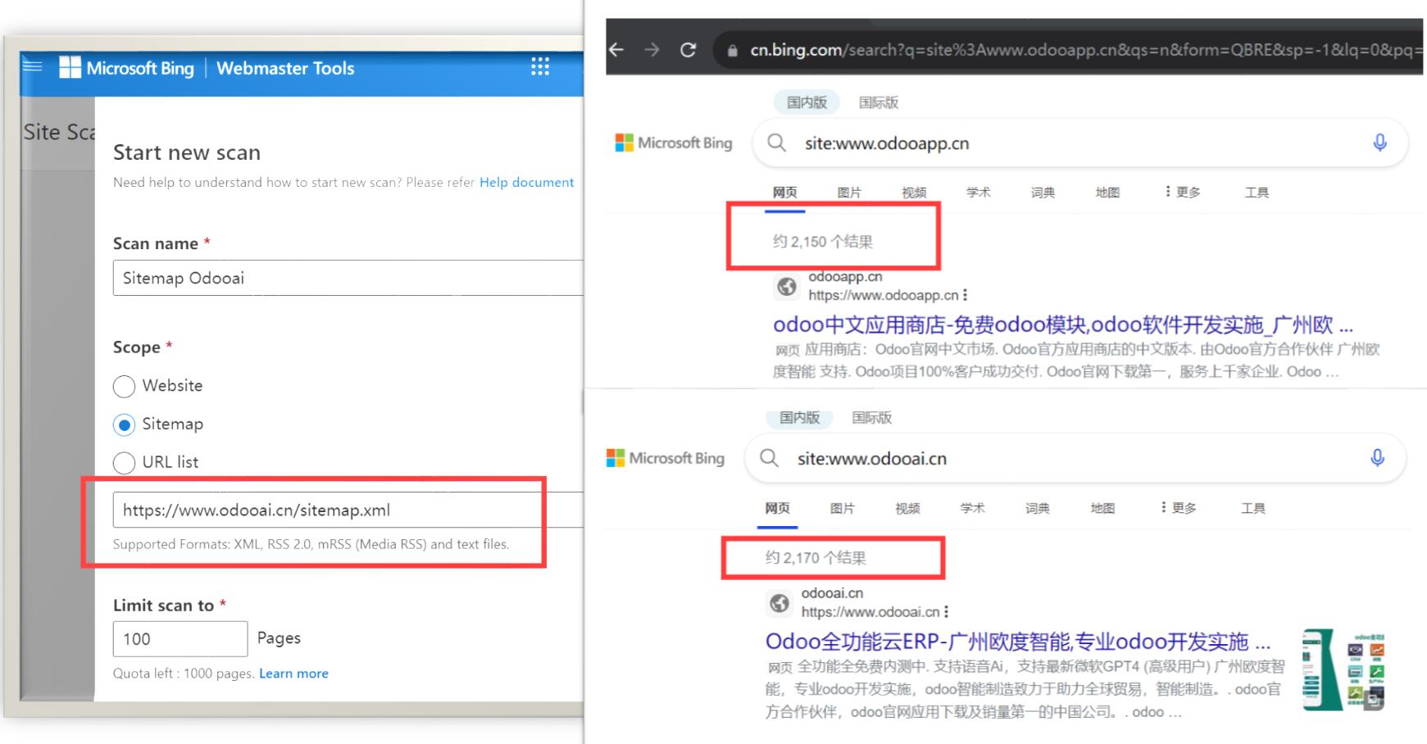Reload the Bing search page

coord(689,50)
